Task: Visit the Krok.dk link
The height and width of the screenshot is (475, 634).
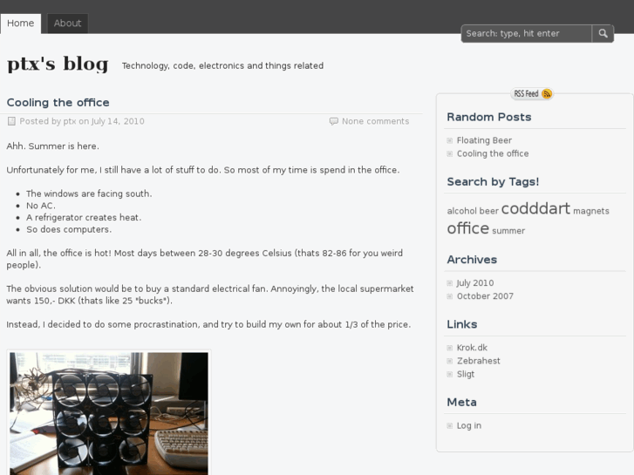Action: (472, 348)
